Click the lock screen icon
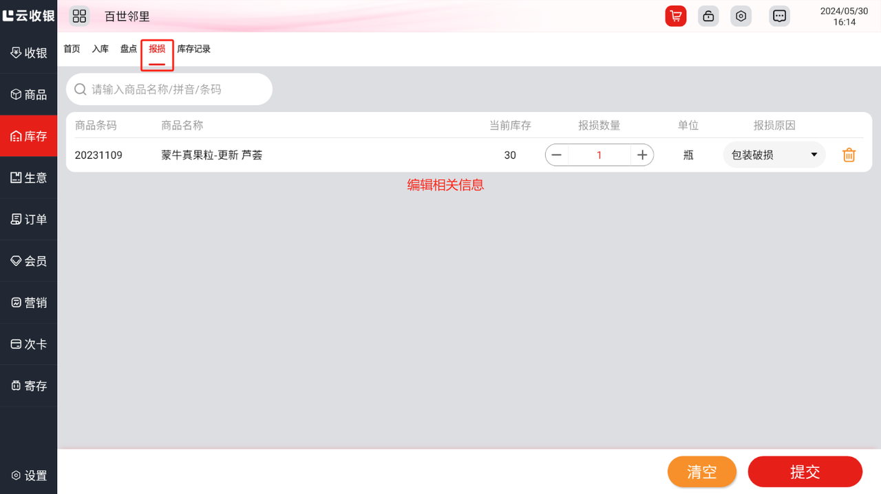The height and width of the screenshot is (494, 881). 708,16
